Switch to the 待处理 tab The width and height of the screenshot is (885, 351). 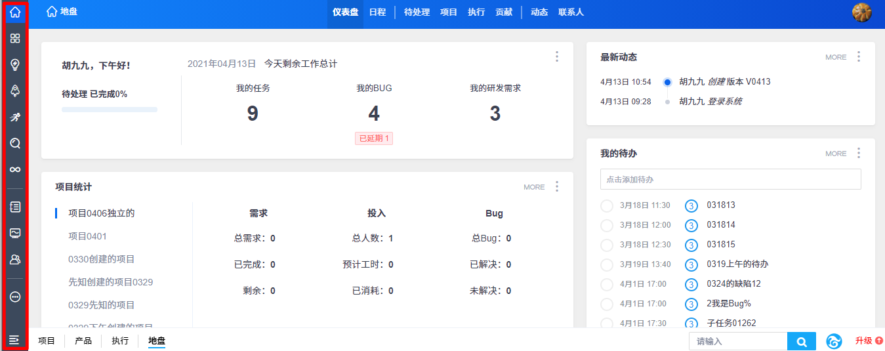pyautogui.click(x=417, y=12)
